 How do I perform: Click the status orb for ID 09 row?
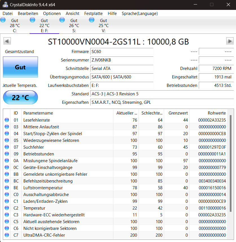7,154
